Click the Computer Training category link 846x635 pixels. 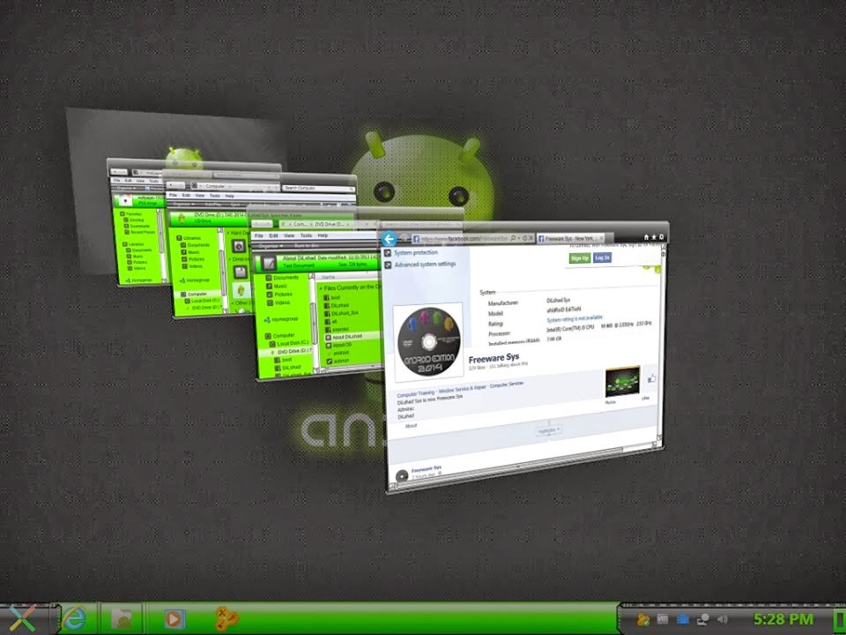415,395
